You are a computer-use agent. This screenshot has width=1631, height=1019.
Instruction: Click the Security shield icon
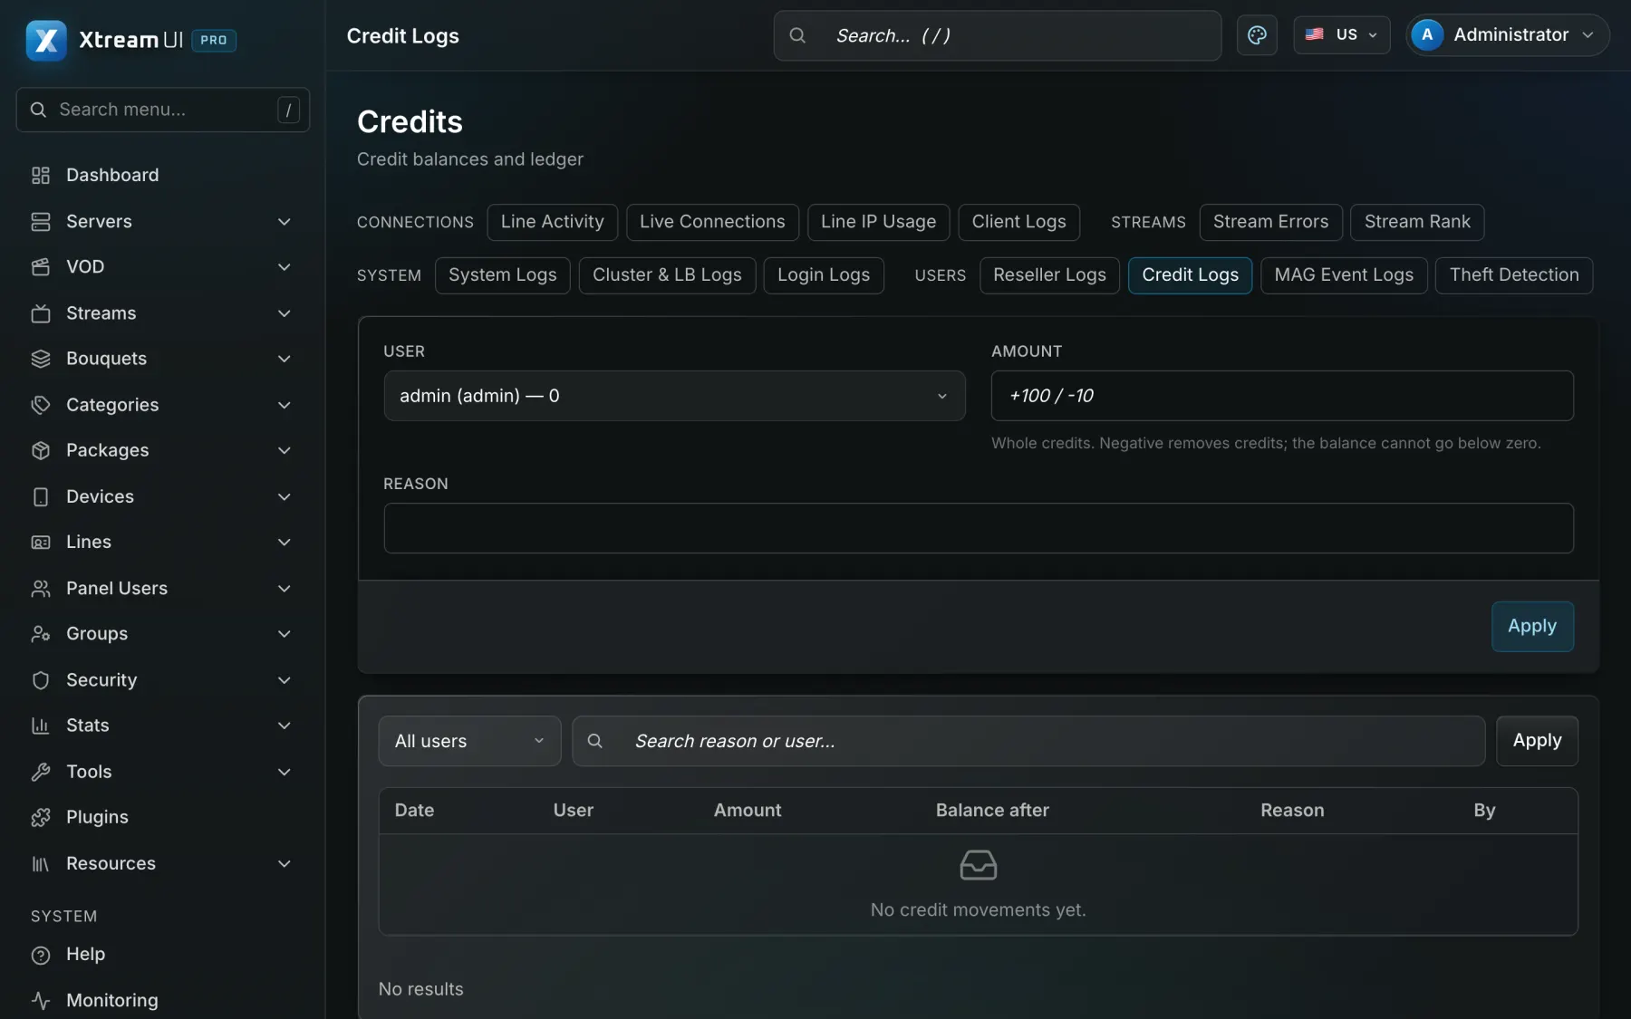pos(41,680)
